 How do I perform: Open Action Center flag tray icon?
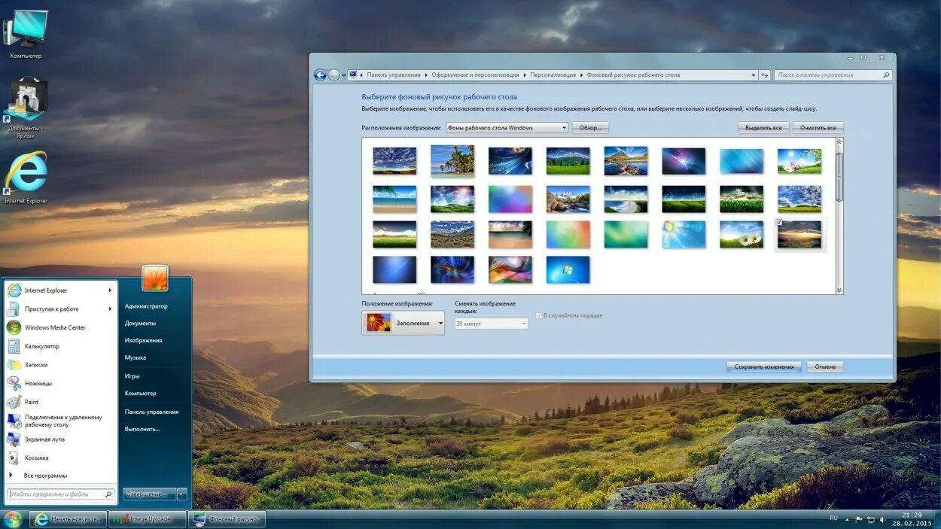coord(858,519)
